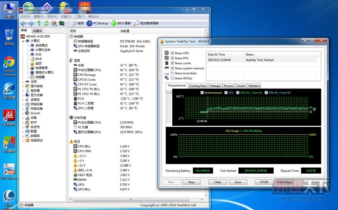Expand the 存储设备 tree node
This screenshot has height=210, width=338.
[x=23, y=104]
